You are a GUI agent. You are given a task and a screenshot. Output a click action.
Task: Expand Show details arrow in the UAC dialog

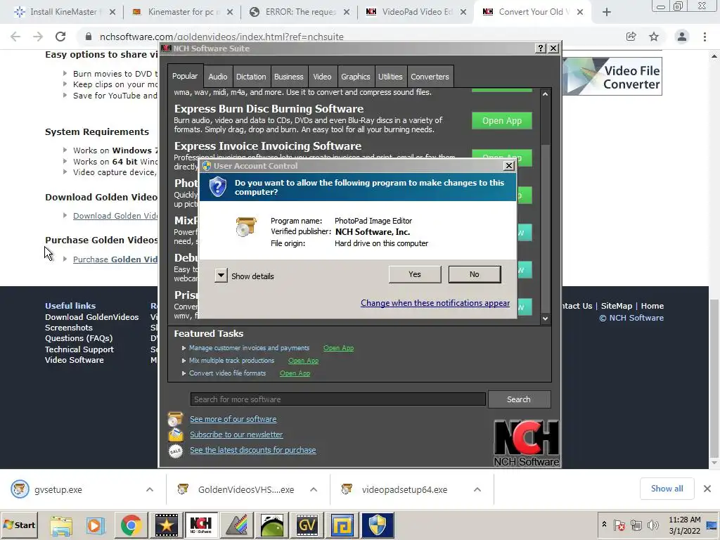tap(221, 276)
